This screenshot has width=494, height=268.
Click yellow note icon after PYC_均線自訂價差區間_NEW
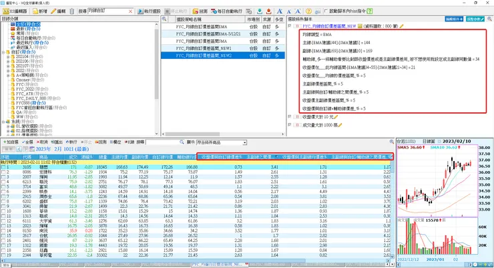click(360, 26)
